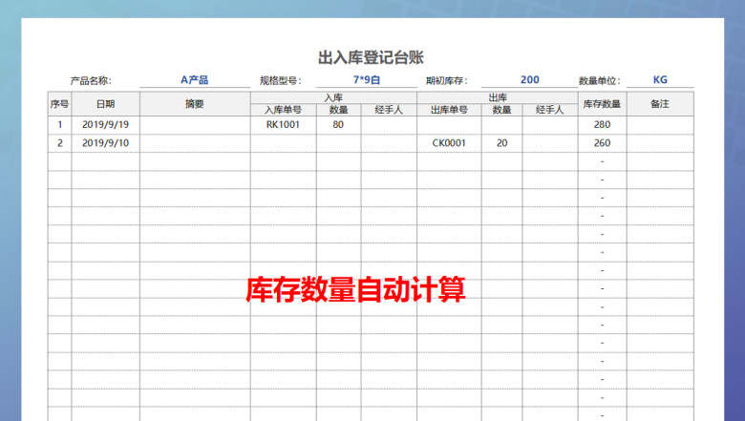Click the 规格型号 label
Image resolution: width=745 pixels, height=421 pixels.
280,81
